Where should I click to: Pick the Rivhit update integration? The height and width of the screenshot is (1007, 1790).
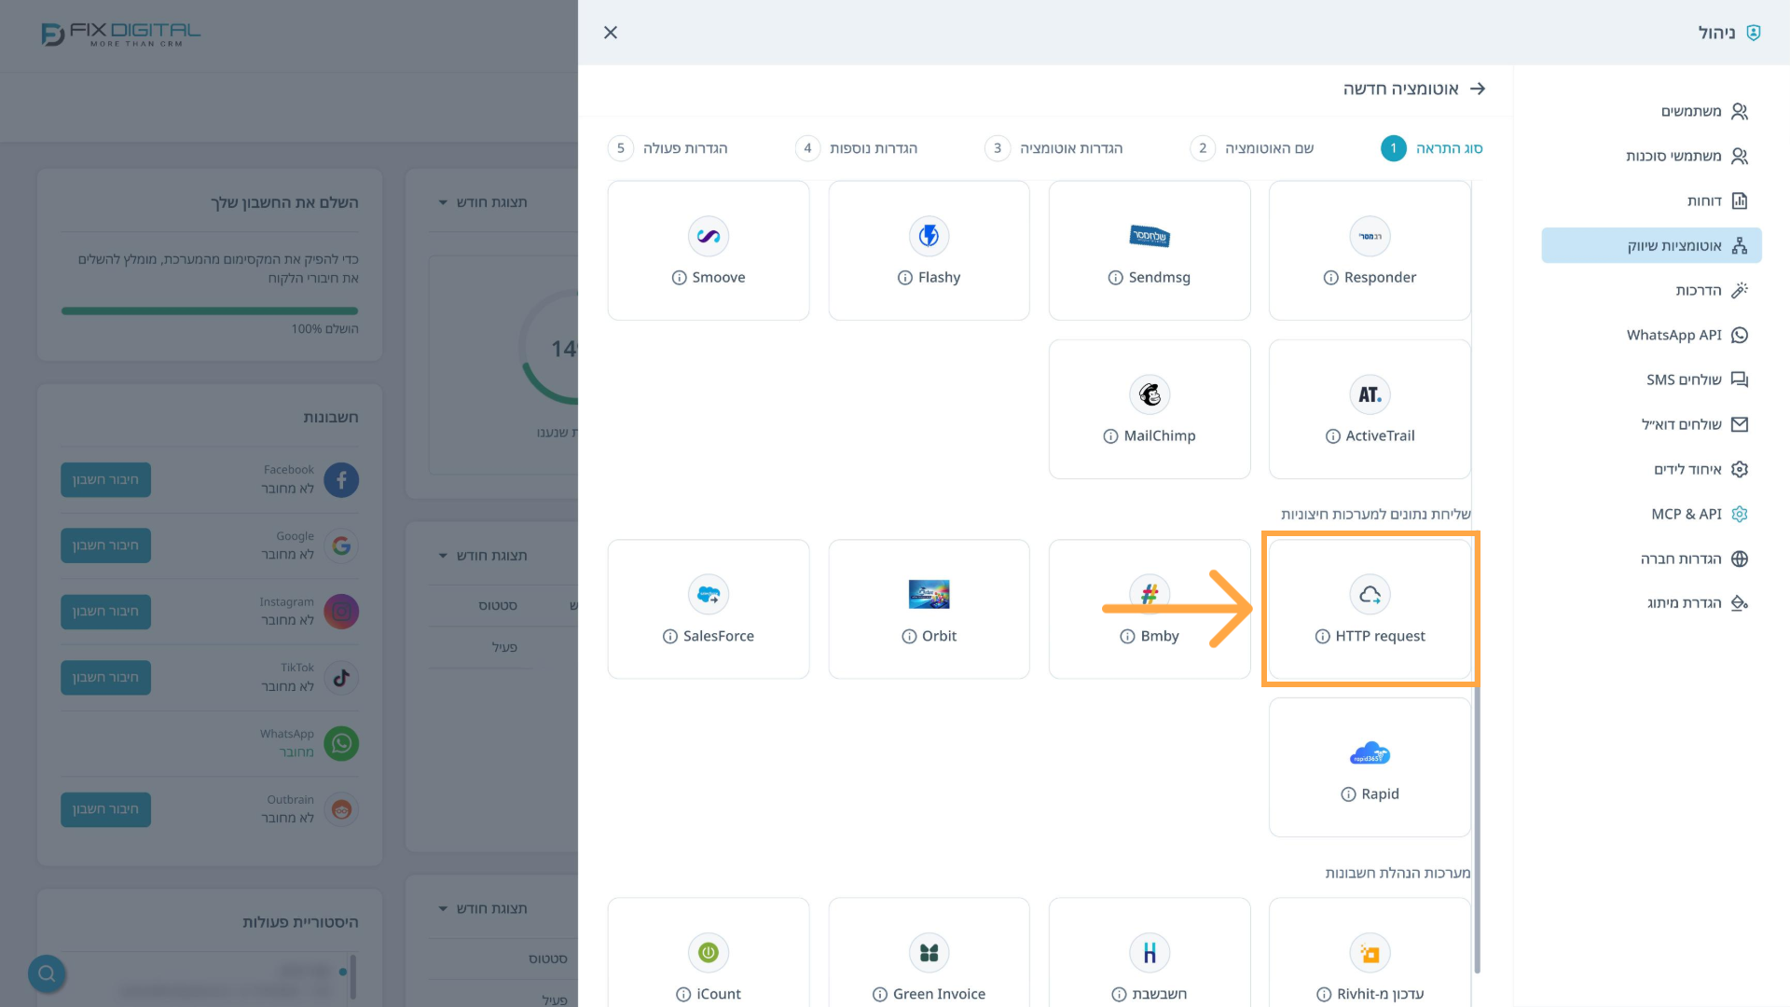click(x=1370, y=953)
